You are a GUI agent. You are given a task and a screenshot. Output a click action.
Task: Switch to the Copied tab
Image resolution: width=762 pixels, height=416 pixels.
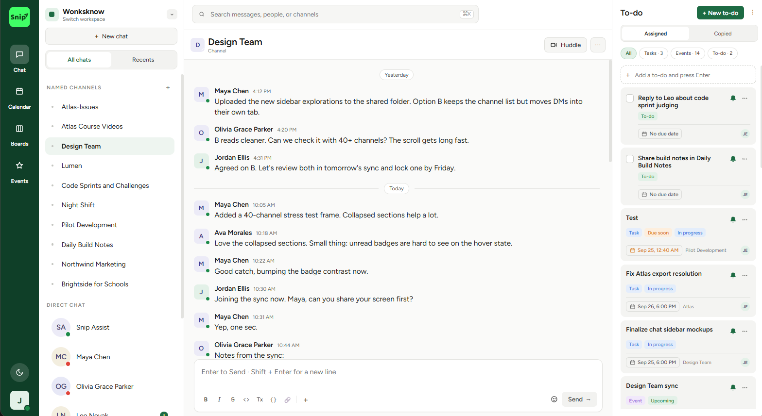click(723, 33)
